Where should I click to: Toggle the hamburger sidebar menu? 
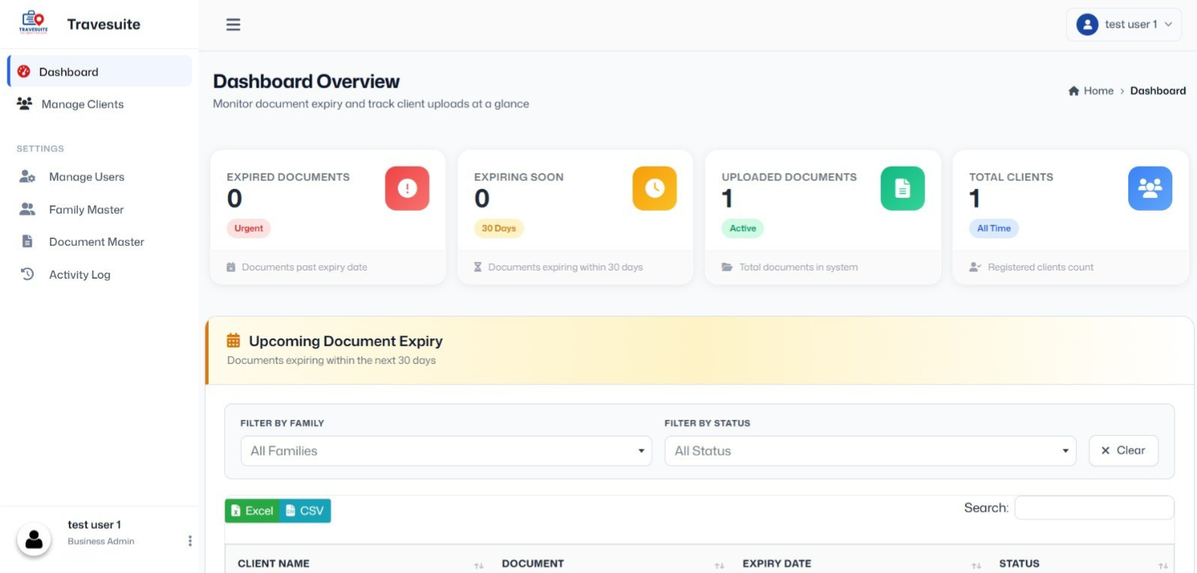click(233, 25)
